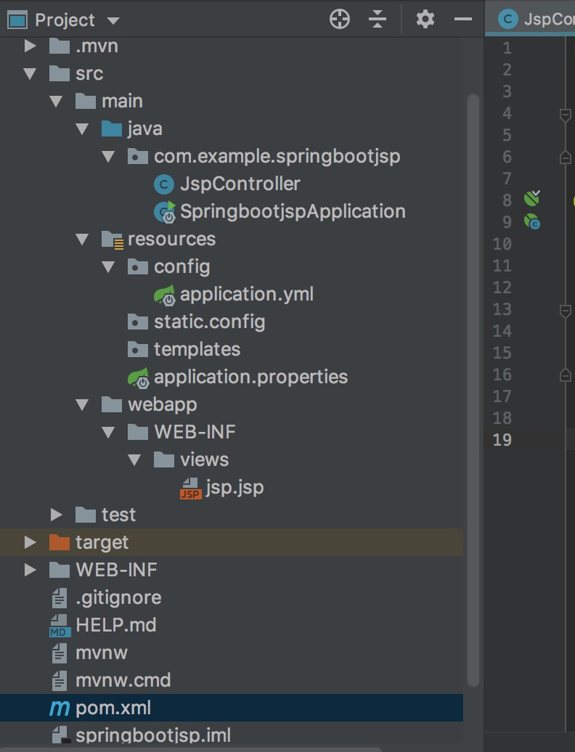Viewport: 575px width, 752px height.
Task: Click the class gutter icon on line 9
Action: tap(532, 221)
